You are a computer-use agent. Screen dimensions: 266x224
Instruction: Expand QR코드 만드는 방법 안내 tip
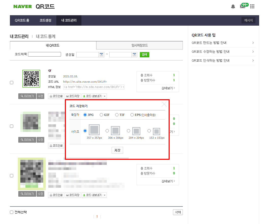[223, 43]
